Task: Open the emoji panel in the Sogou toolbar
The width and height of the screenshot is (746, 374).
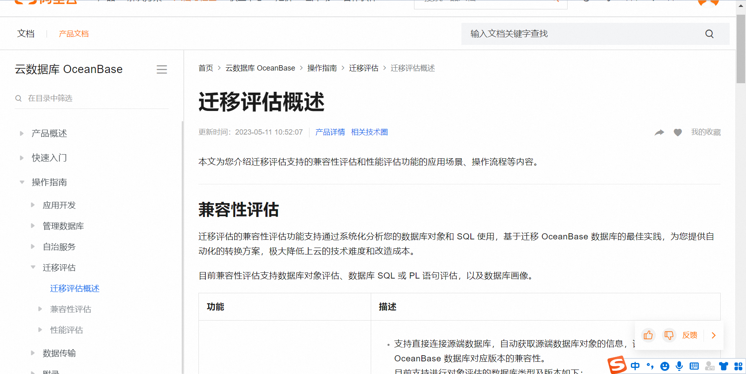Action: 665,366
